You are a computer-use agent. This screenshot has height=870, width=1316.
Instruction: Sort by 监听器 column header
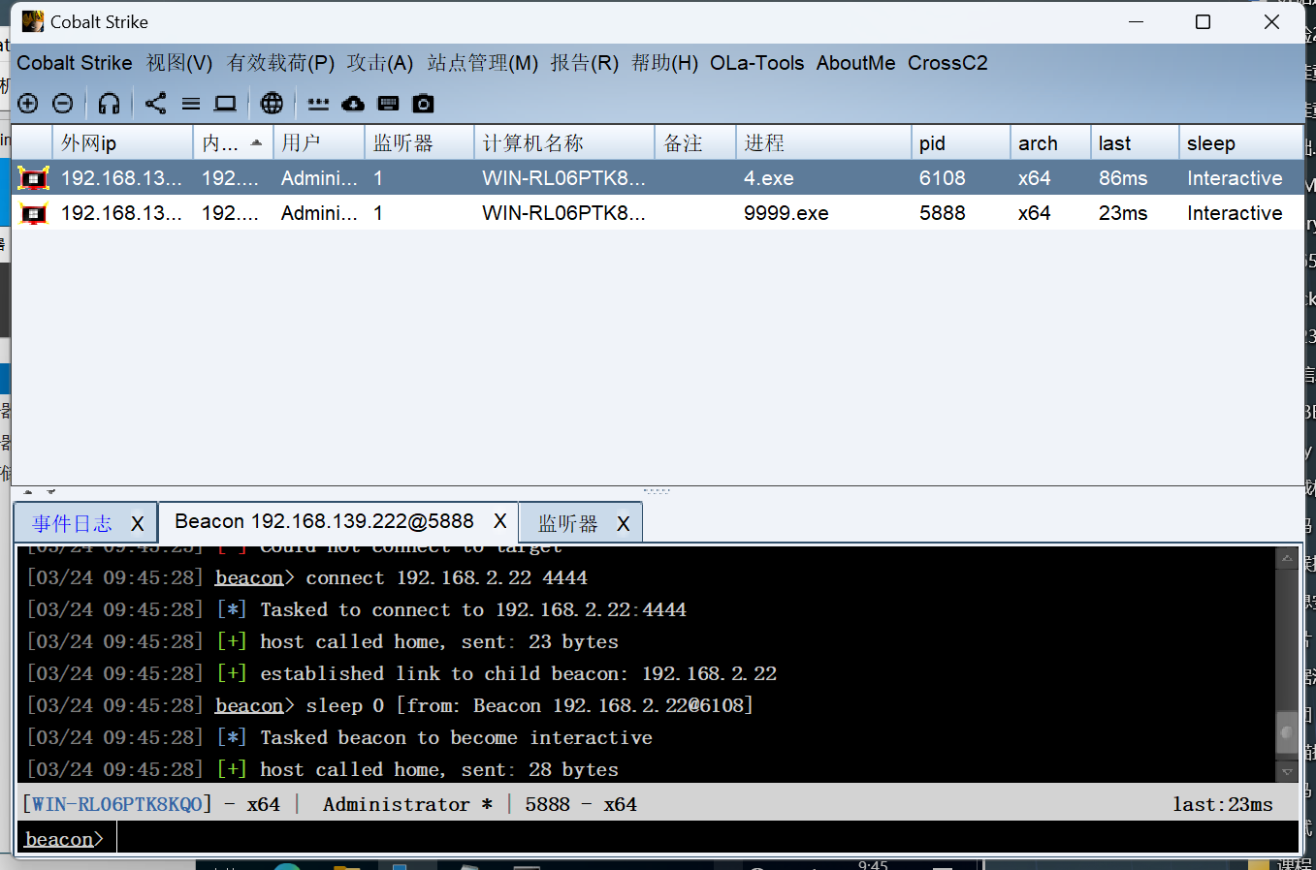(419, 143)
